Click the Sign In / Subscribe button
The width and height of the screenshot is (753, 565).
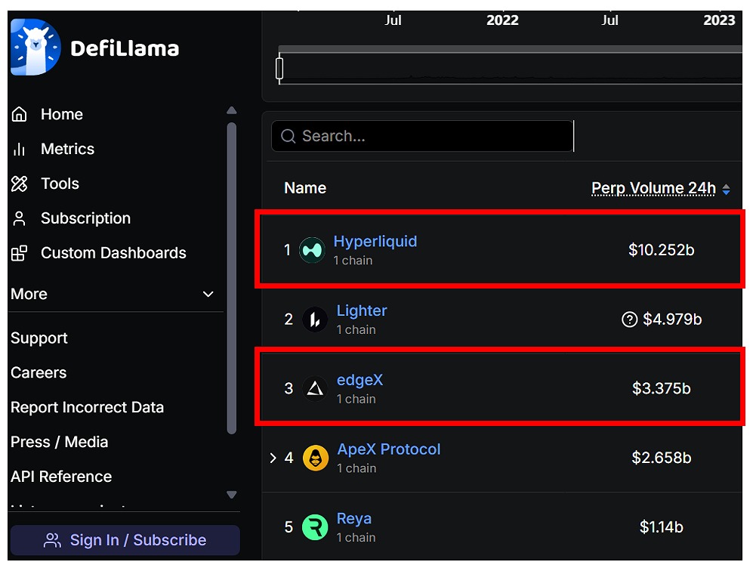pos(125,540)
